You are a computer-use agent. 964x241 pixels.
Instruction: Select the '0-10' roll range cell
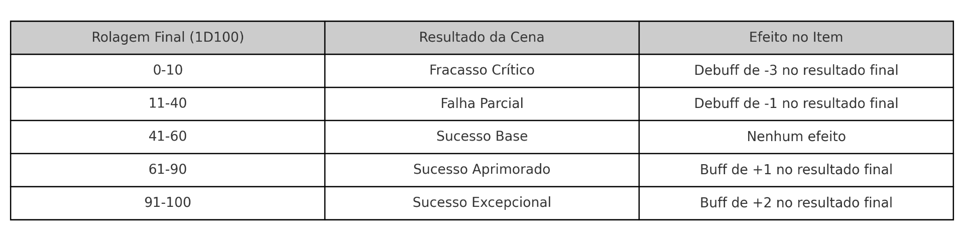168,70
